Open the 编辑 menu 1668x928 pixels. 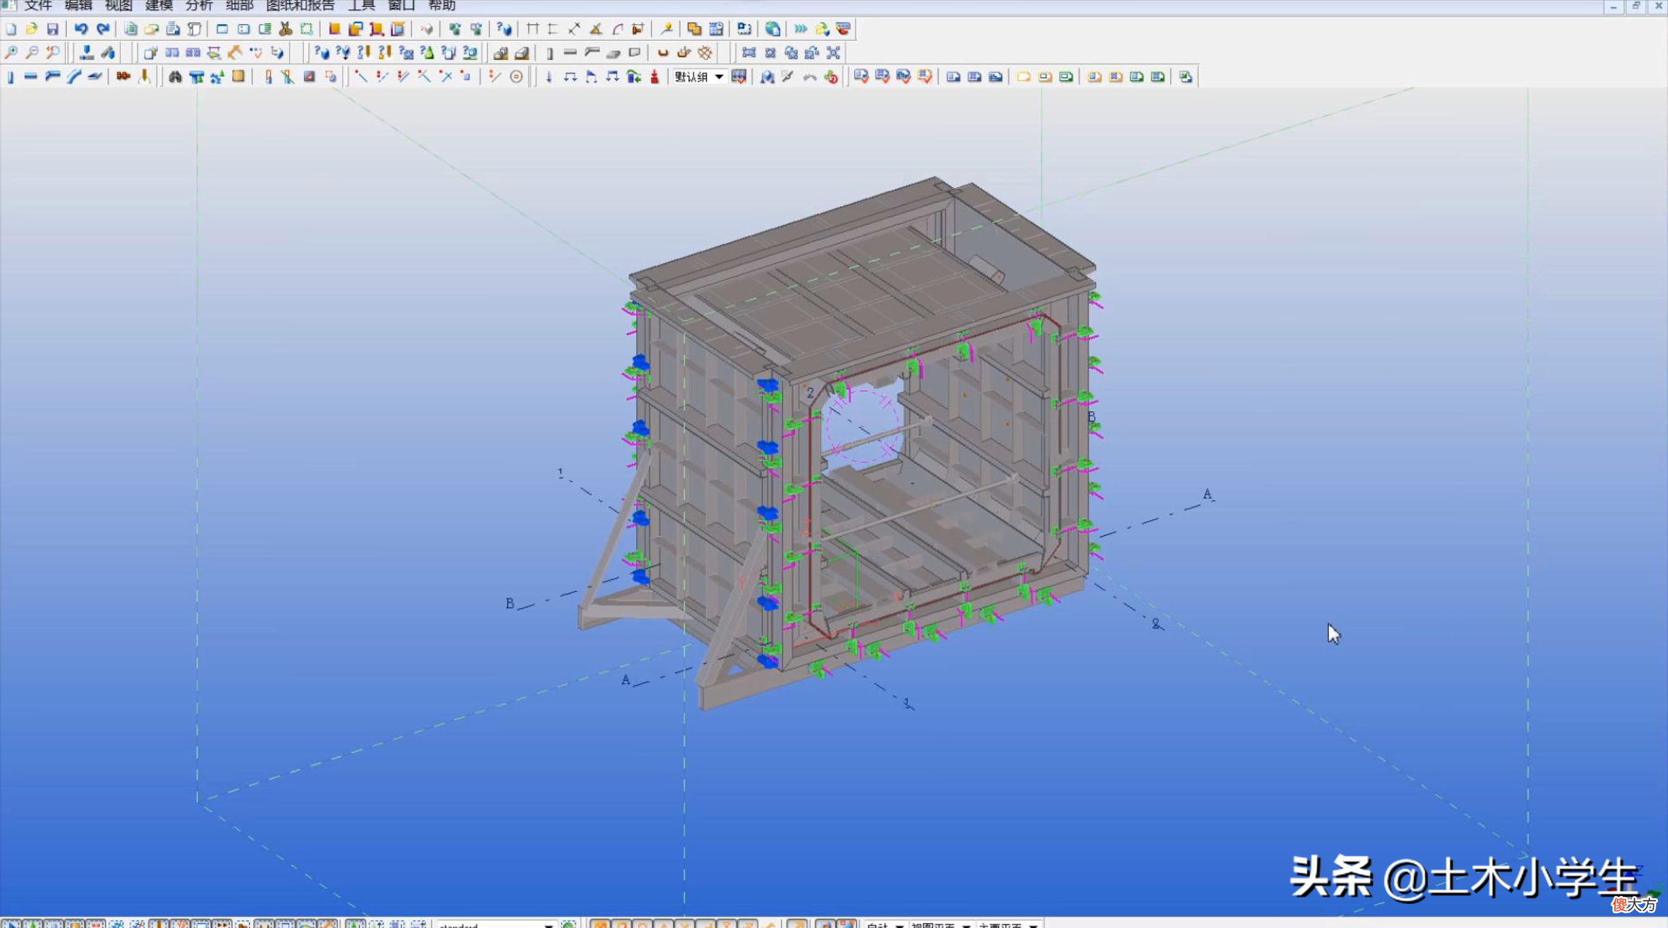coord(78,5)
